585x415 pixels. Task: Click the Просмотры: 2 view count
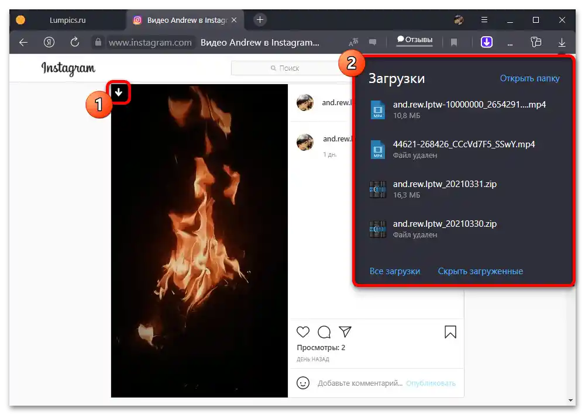[x=321, y=348]
